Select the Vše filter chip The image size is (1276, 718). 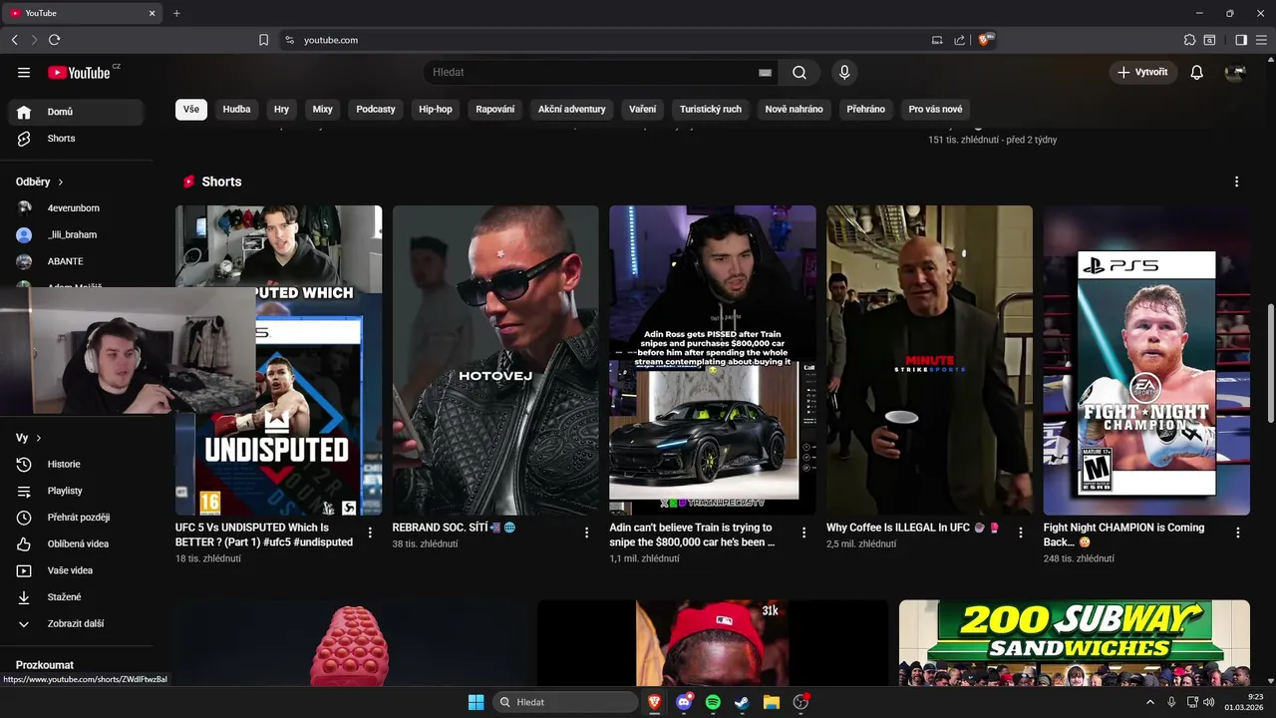point(191,109)
